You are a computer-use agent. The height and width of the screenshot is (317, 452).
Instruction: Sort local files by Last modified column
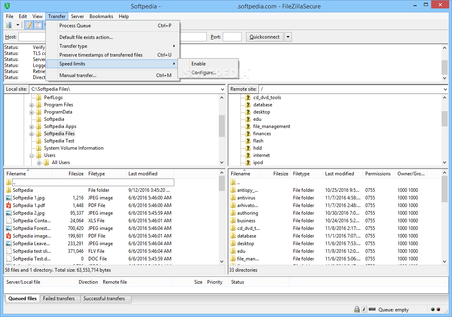click(x=150, y=174)
